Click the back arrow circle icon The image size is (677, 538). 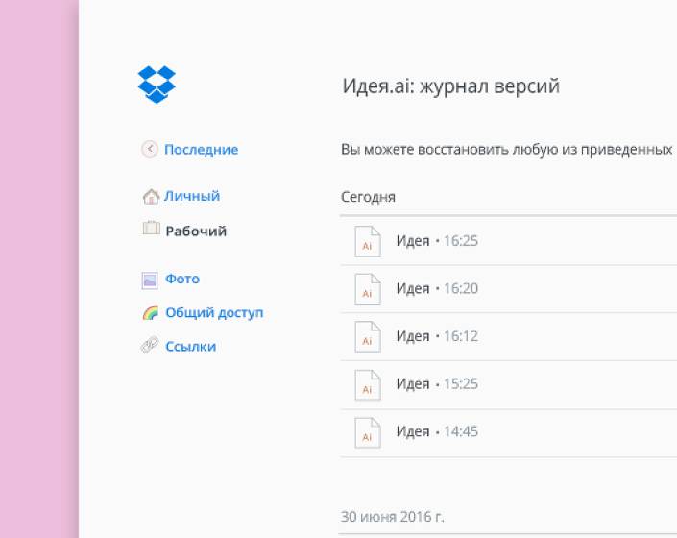click(x=150, y=150)
